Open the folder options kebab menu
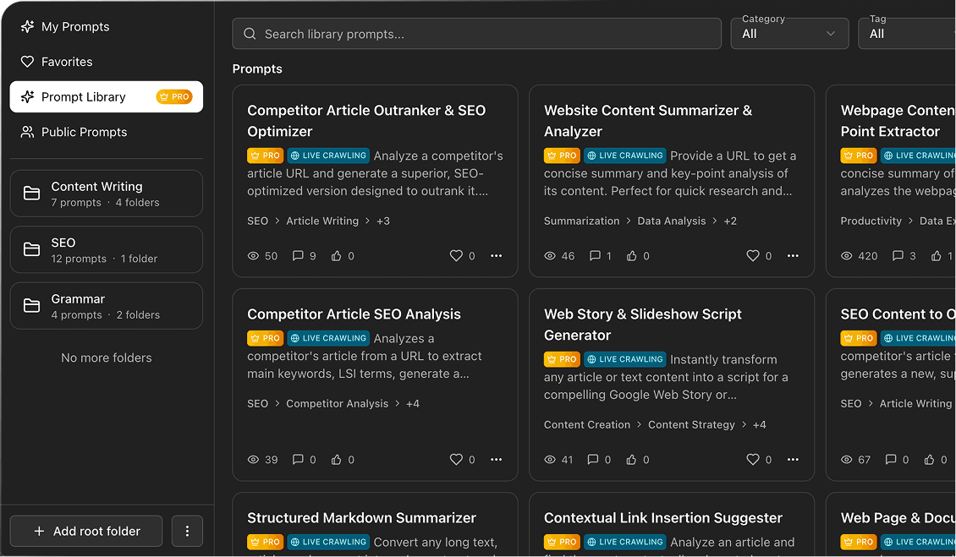This screenshot has width=956, height=557. tap(187, 532)
